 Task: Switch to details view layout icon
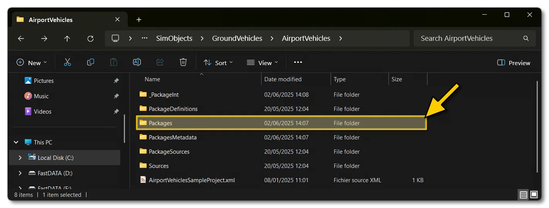[524, 195]
